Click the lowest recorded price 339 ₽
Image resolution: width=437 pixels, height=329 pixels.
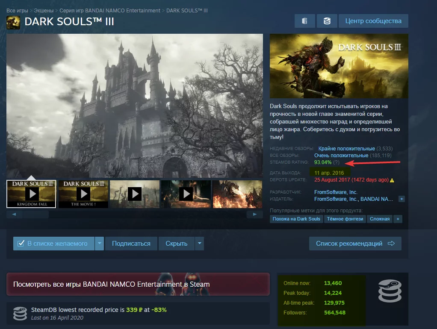click(x=134, y=310)
